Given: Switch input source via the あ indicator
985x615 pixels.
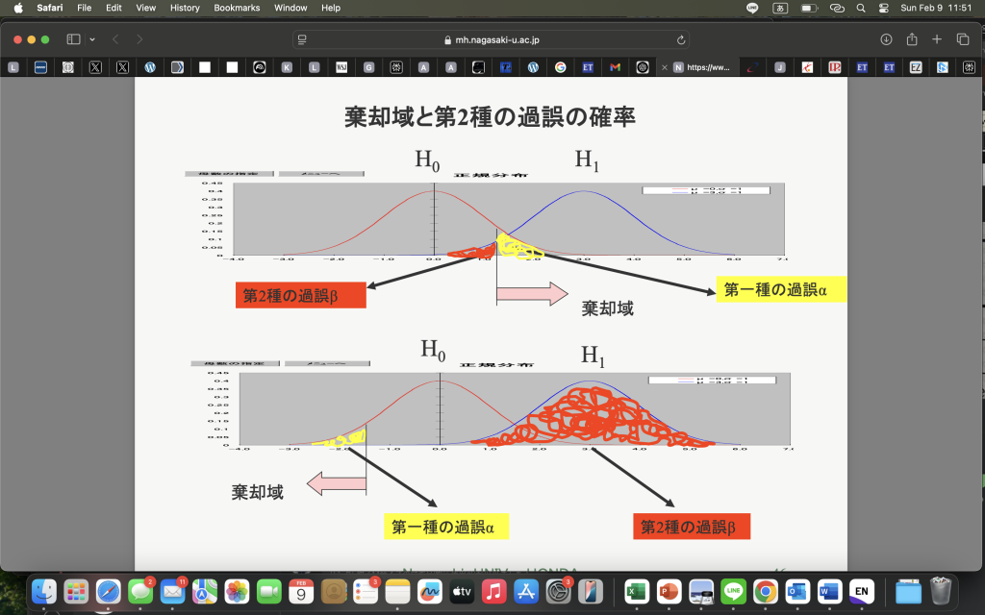Looking at the screenshot, I should click(x=780, y=9).
